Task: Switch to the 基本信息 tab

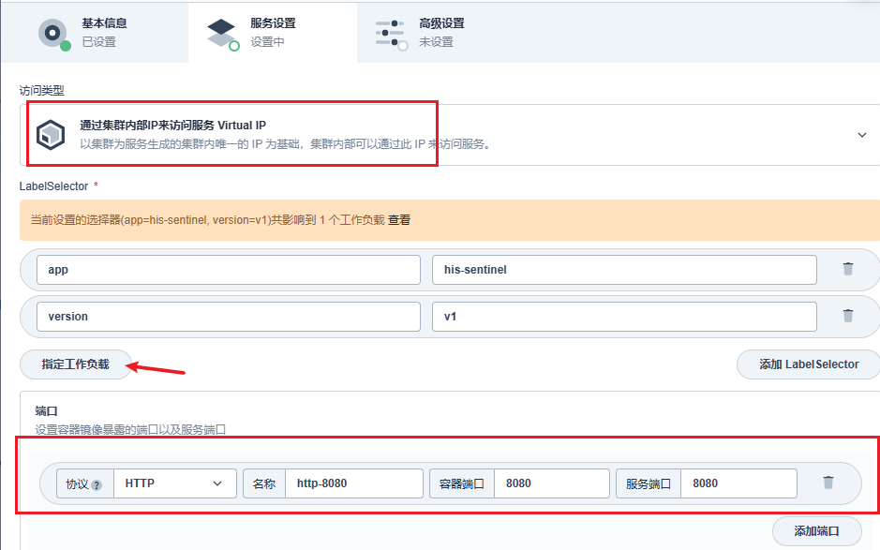Action: coord(103,23)
